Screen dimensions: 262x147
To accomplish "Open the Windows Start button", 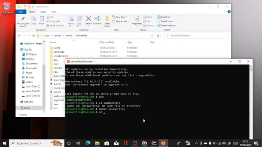I will (x=5, y=143).
